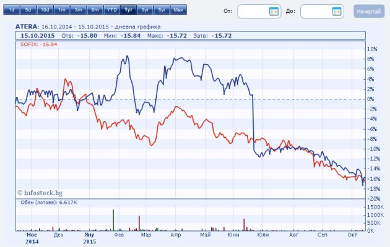Screen dimensions: 390x247
Task: Switch chart to 10d period
Action: pyautogui.click(x=45, y=10)
